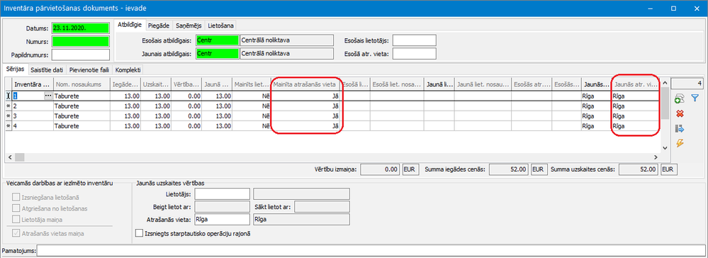
Task: Tick the Izsniegšana lietošanā checkbox
Action: pyautogui.click(x=16, y=198)
